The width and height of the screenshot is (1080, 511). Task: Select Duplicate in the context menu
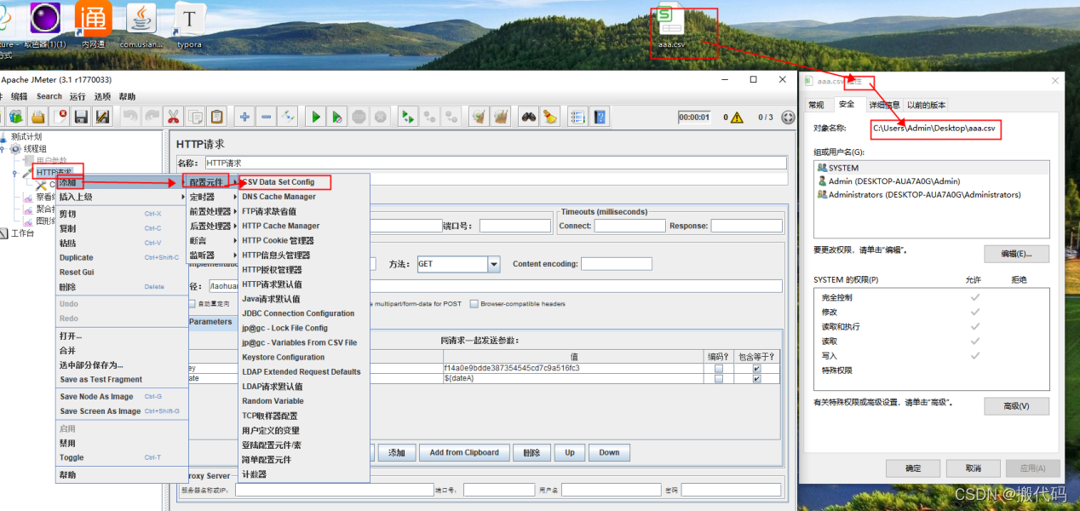tap(121, 257)
